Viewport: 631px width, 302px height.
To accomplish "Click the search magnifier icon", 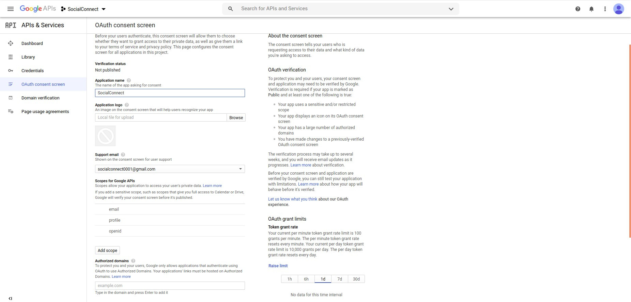I will (231, 9).
